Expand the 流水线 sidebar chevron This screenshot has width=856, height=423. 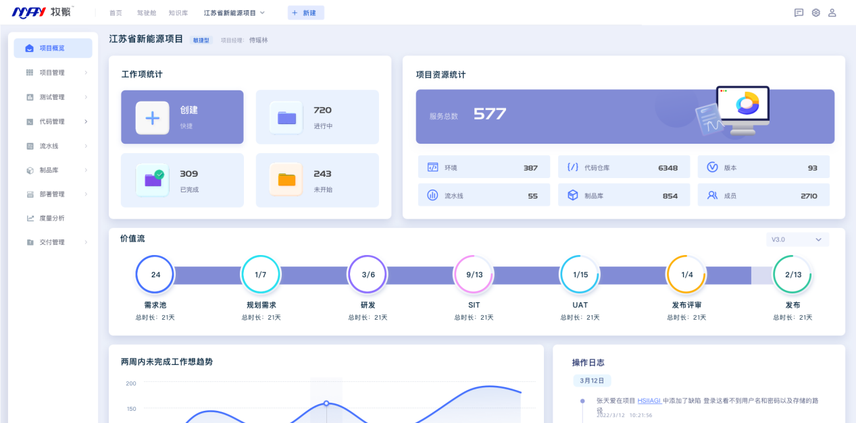point(86,146)
